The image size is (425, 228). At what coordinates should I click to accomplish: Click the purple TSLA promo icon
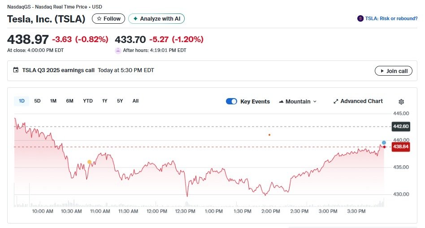pos(360,18)
